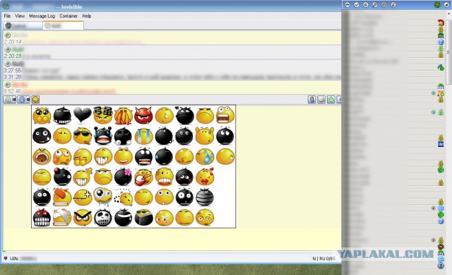This screenshot has width=452, height=275.
Task: Click the green puzzle piece toolbar icon
Action: [x=331, y=100]
